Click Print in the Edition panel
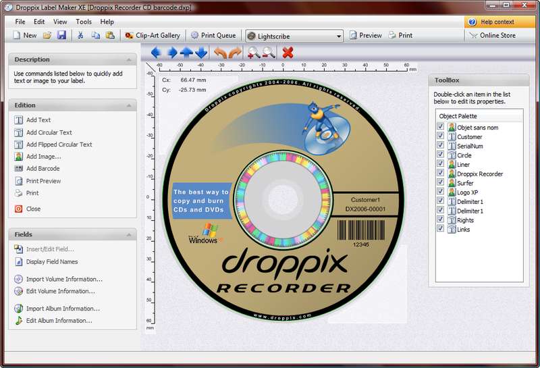The height and width of the screenshot is (368, 540). point(26,193)
